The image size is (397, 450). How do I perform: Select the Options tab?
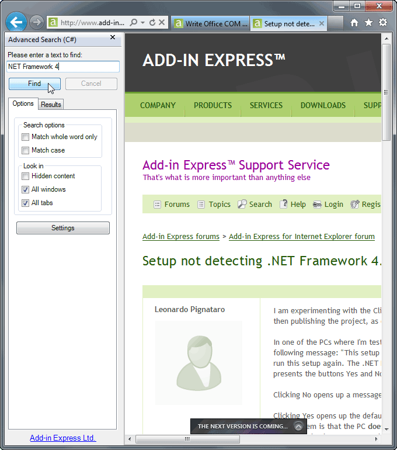point(23,103)
